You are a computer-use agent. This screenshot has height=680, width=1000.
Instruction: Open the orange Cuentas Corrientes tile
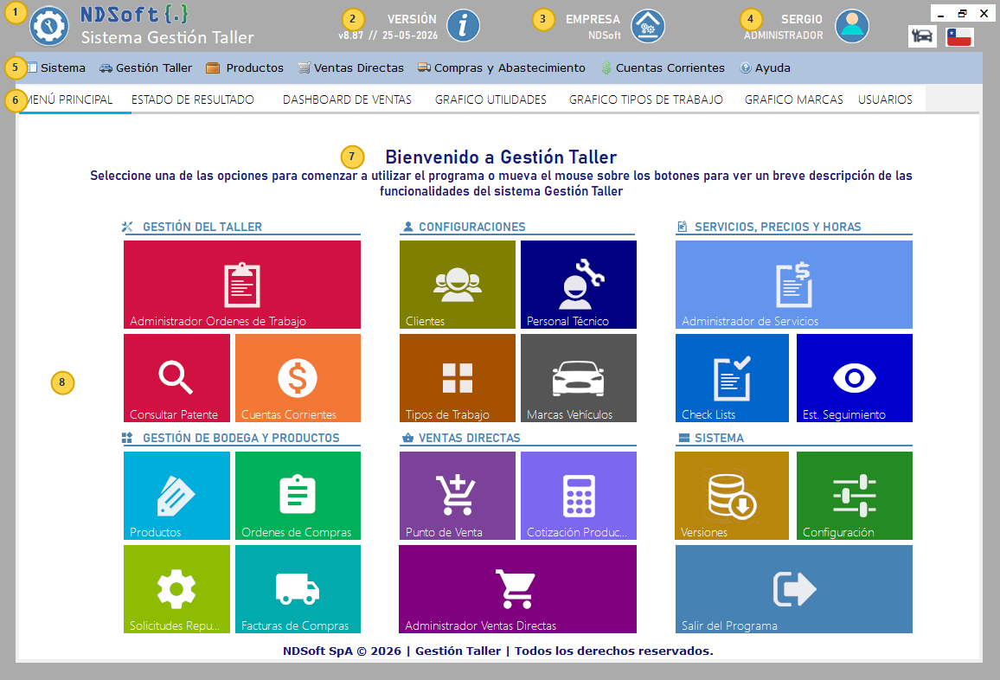(x=298, y=378)
